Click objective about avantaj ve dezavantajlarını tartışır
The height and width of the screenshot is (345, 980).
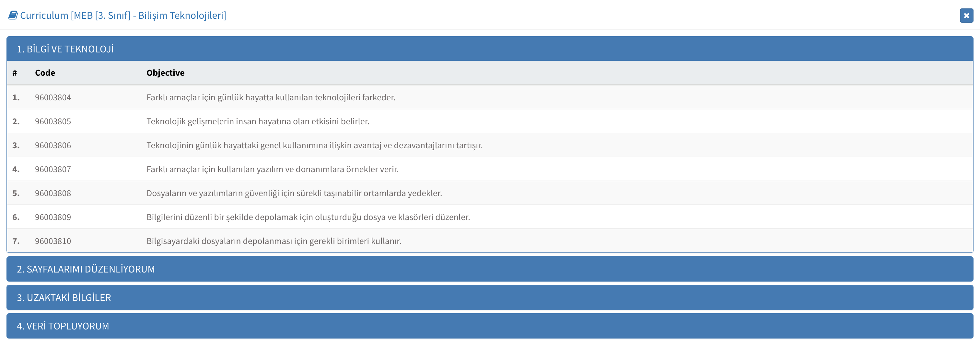point(314,145)
